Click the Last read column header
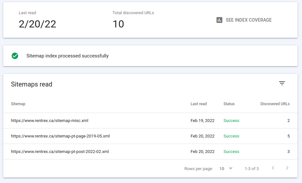 coord(198,104)
